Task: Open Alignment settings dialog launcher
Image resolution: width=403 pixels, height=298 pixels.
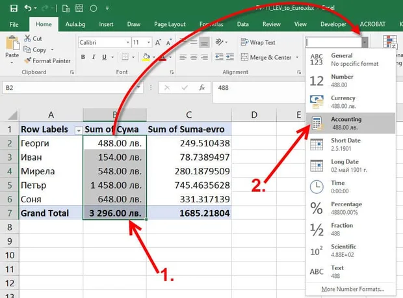Action: coord(299,72)
